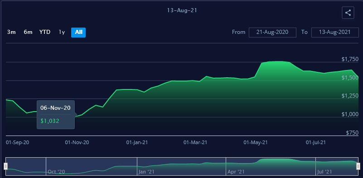Click the 01-Jan-21 axis label
The width and height of the screenshot is (363, 178).
tap(137, 142)
